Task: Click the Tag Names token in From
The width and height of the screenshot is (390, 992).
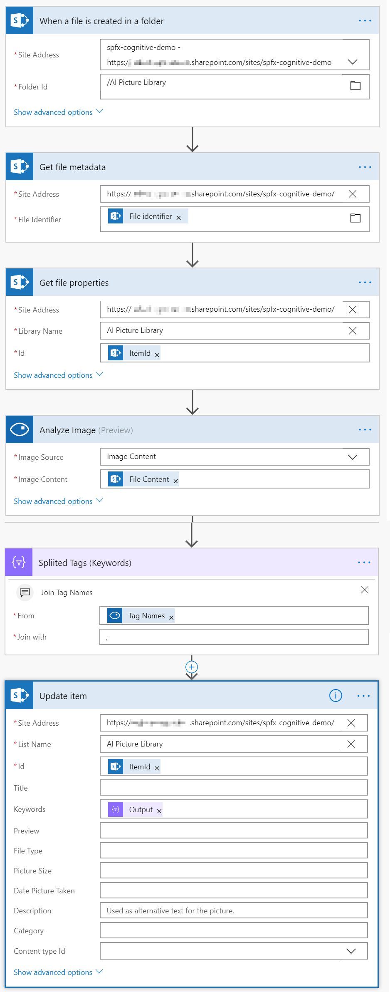Action: [141, 615]
